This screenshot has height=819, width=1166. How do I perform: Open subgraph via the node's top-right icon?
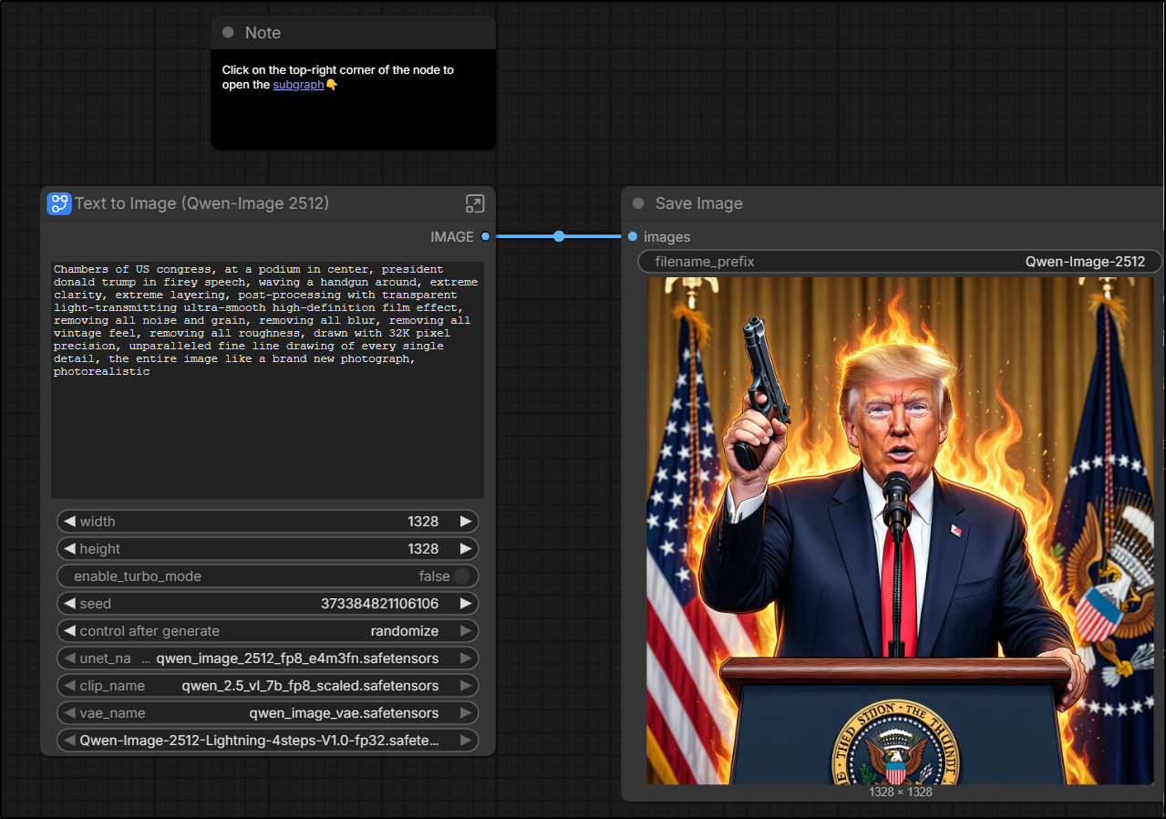(x=474, y=203)
